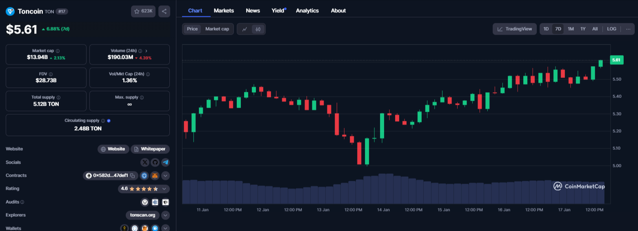The width and height of the screenshot is (638, 231).
Task: Click the $13.94B market cap value
Action: click(x=38, y=58)
